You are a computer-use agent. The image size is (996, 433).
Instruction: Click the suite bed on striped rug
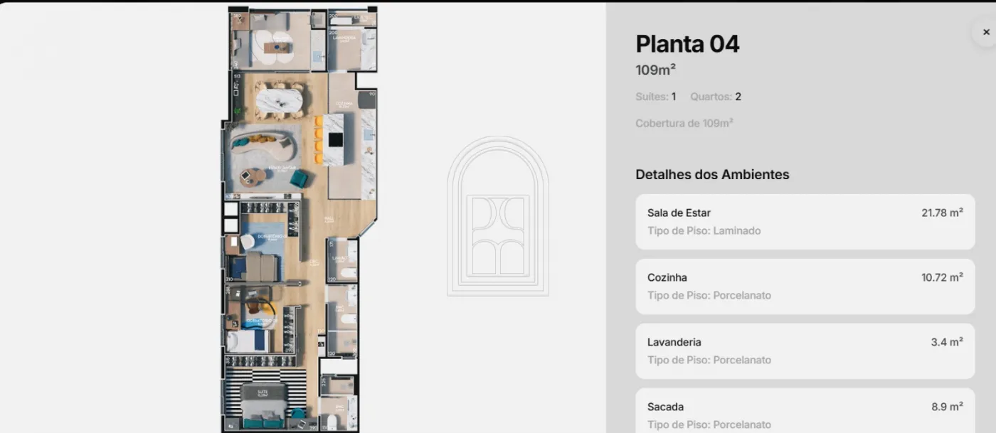(264, 400)
